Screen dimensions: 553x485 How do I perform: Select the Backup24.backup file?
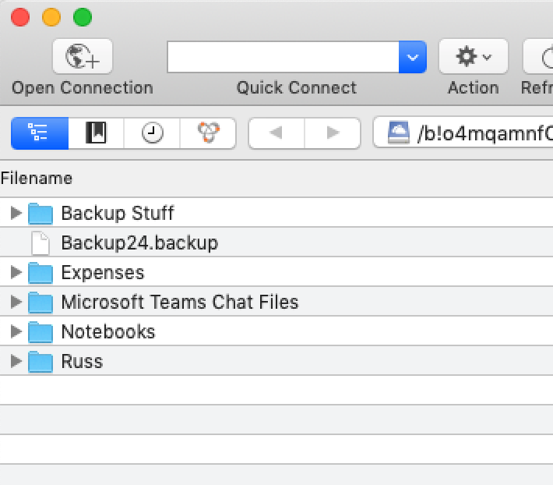[139, 243]
